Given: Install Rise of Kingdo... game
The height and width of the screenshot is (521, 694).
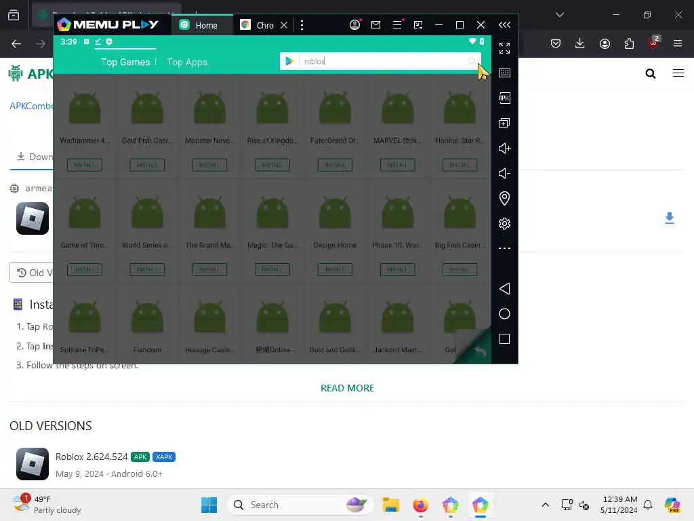Looking at the screenshot, I should click(272, 165).
